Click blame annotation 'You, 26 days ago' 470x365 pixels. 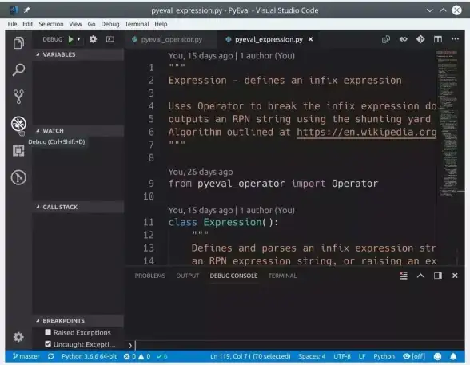(200, 172)
